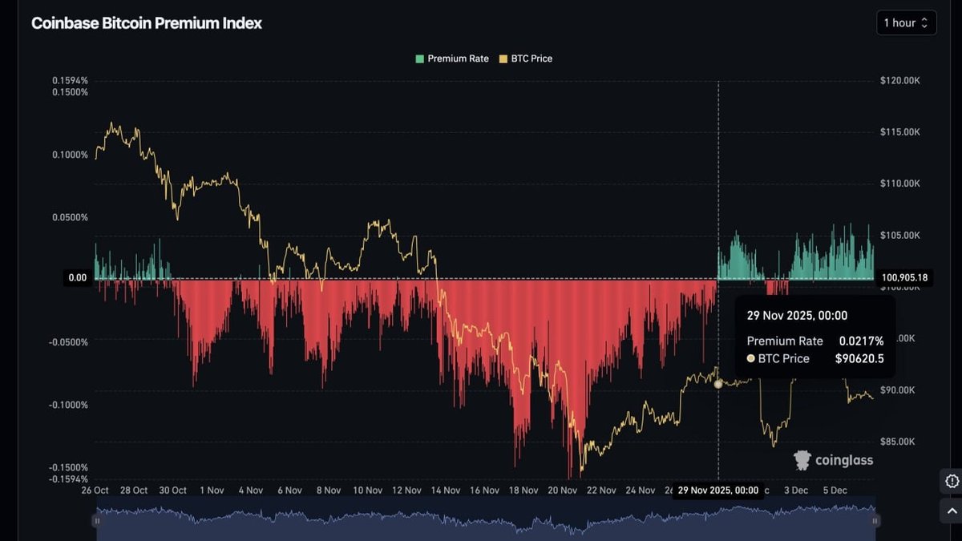Select the yellow BTC price dot on chart
Screen dimensions: 962x541
[717, 383]
